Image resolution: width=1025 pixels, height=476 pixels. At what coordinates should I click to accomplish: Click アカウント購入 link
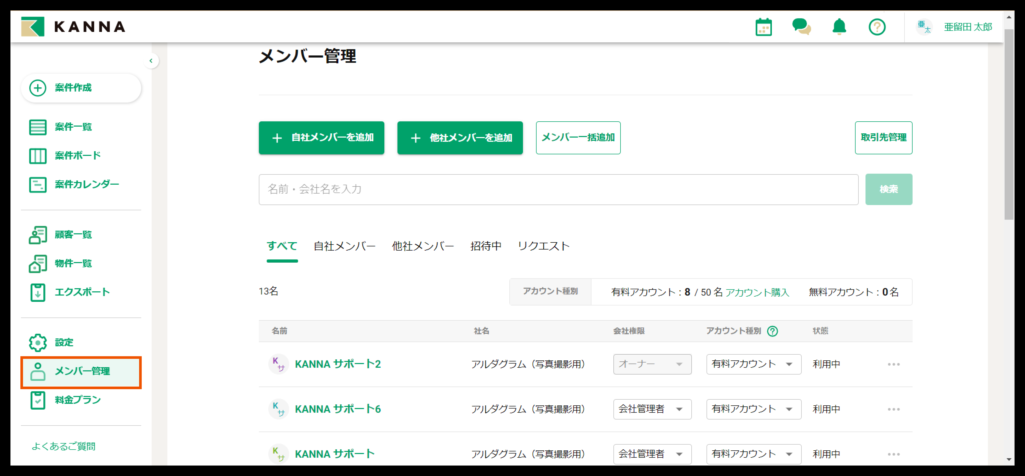(757, 292)
